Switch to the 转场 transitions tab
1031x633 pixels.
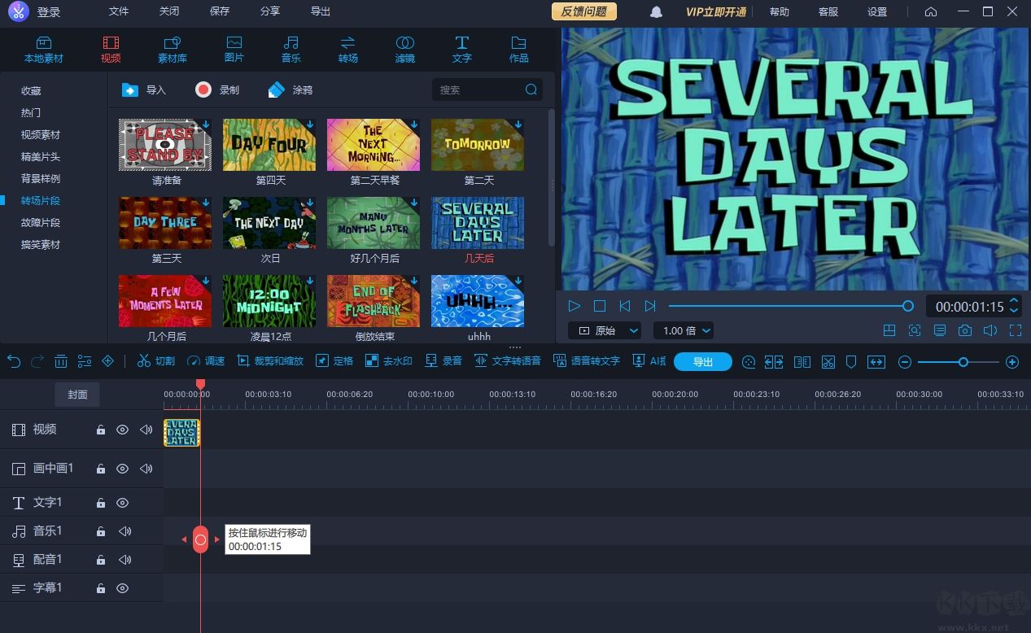pyautogui.click(x=347, y=49)
